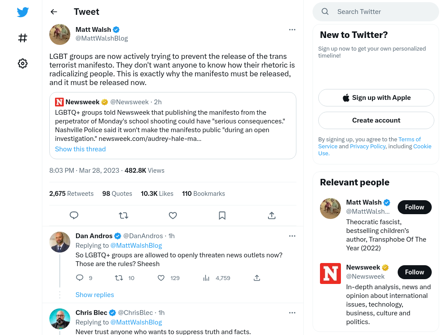Image resolution: width=447 pixels, height=335 pixels.
Task: Expand Show replies under Dan Andros
Action: pyautogui.click(x=95, y=294)
